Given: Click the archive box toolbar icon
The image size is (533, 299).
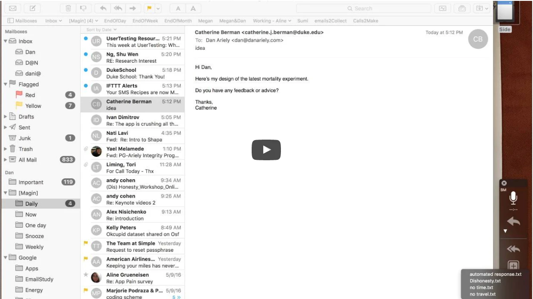Looking at the screenshot, I should point(462,8).
